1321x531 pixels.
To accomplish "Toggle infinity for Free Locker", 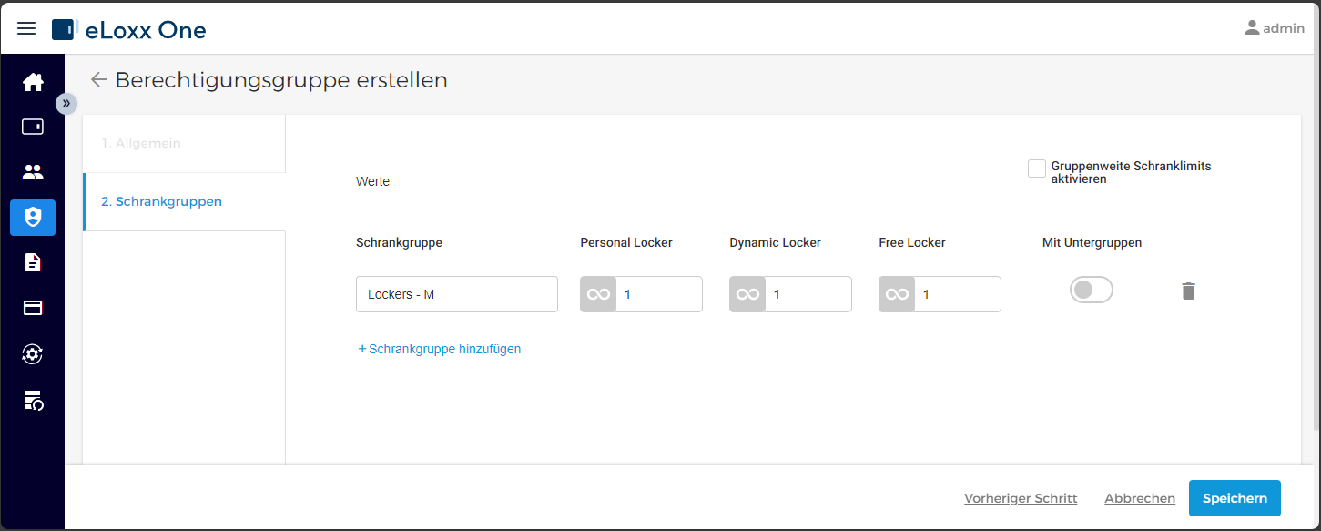I will pos(897,294).
